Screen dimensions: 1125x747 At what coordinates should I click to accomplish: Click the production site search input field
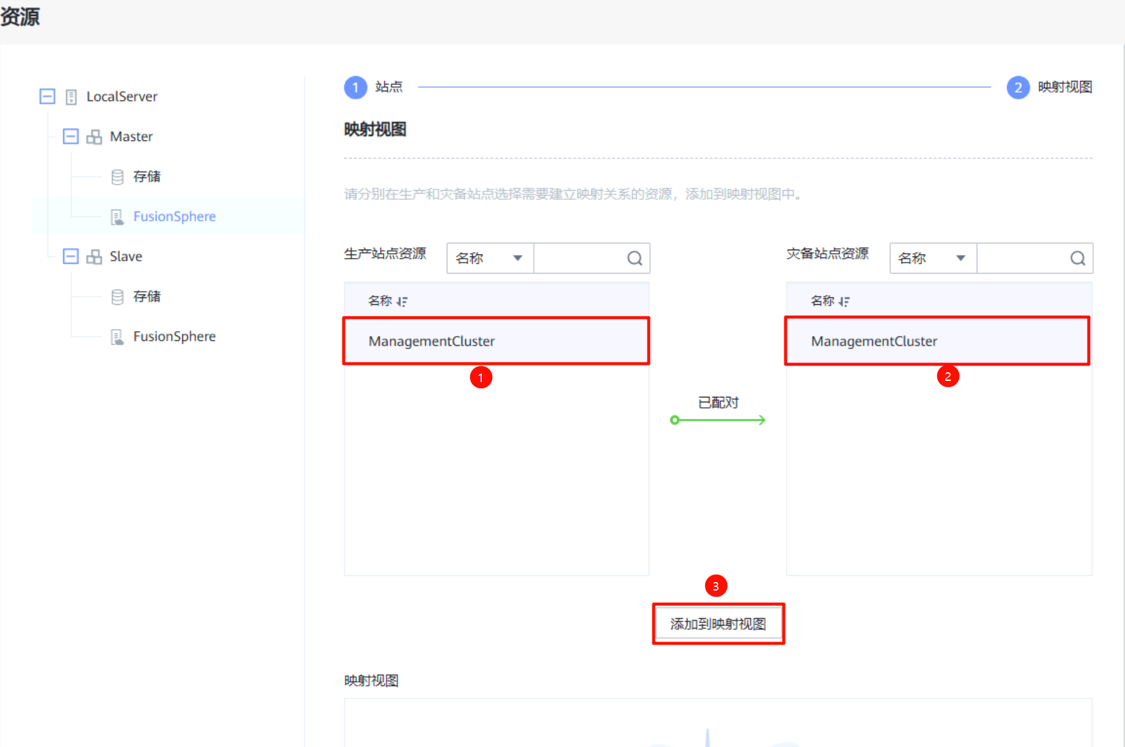(578, 258)
